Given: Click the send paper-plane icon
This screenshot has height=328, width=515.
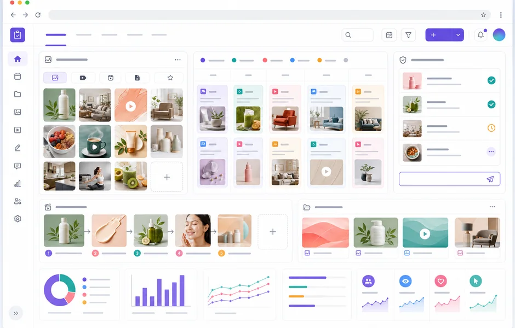Looking at the screenshot, I should [x=490, y=179].
